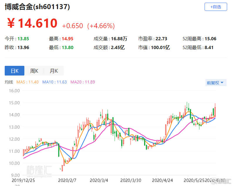Click 最高 value 14.95
The image size is (233, 186).
pyautogui.click(x=67, y=39)
